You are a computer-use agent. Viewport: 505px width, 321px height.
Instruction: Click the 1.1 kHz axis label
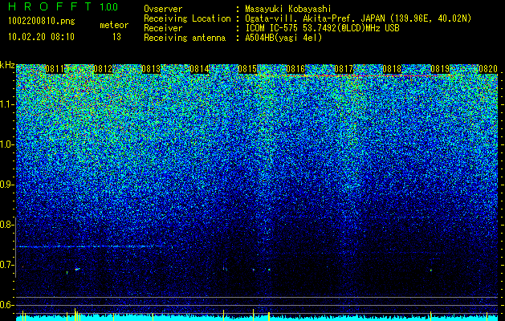[7, 104]
